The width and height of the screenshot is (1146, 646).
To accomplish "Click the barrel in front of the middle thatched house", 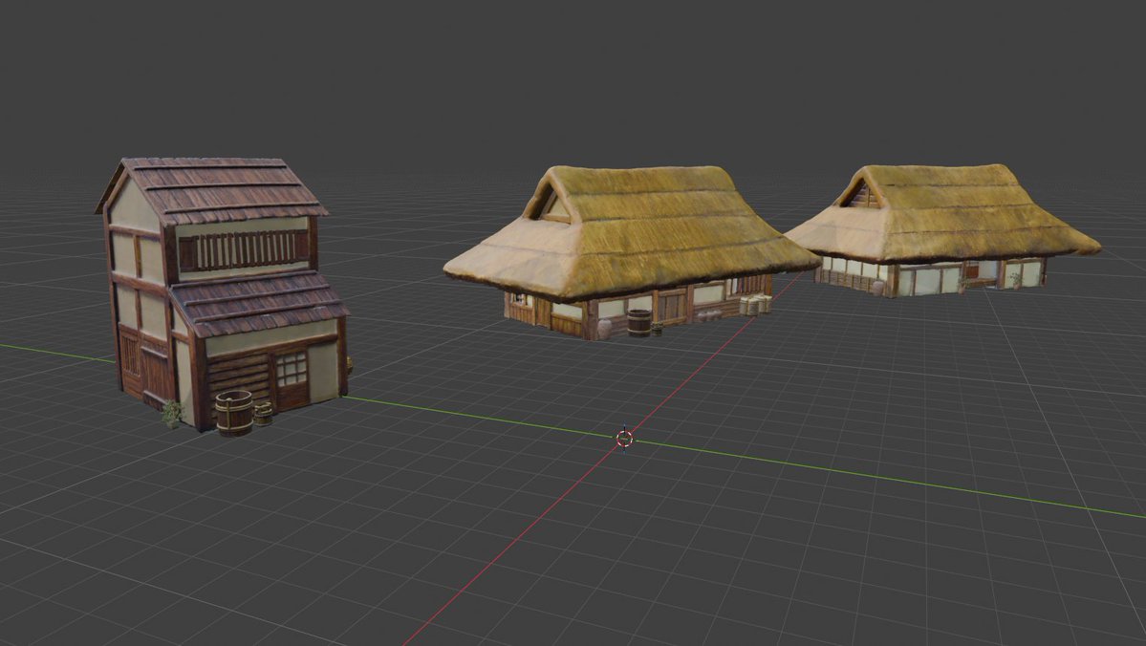I will pos(638,323).
